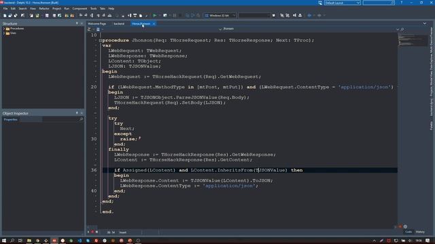Click the sections icon on editor navigation bar
The height and width of the screenshot is (244, 435).
(98, 29)
